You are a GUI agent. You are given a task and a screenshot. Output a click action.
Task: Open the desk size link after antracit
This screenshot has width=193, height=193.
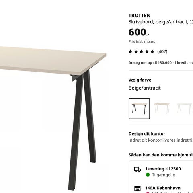(x=191, y=22)
